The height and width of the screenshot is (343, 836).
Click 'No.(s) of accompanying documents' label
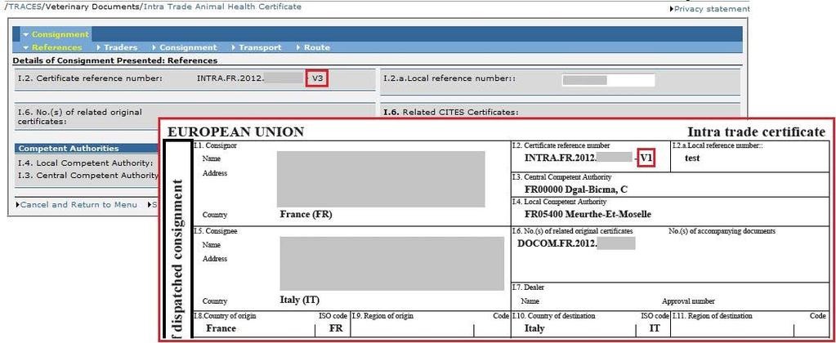722,231
